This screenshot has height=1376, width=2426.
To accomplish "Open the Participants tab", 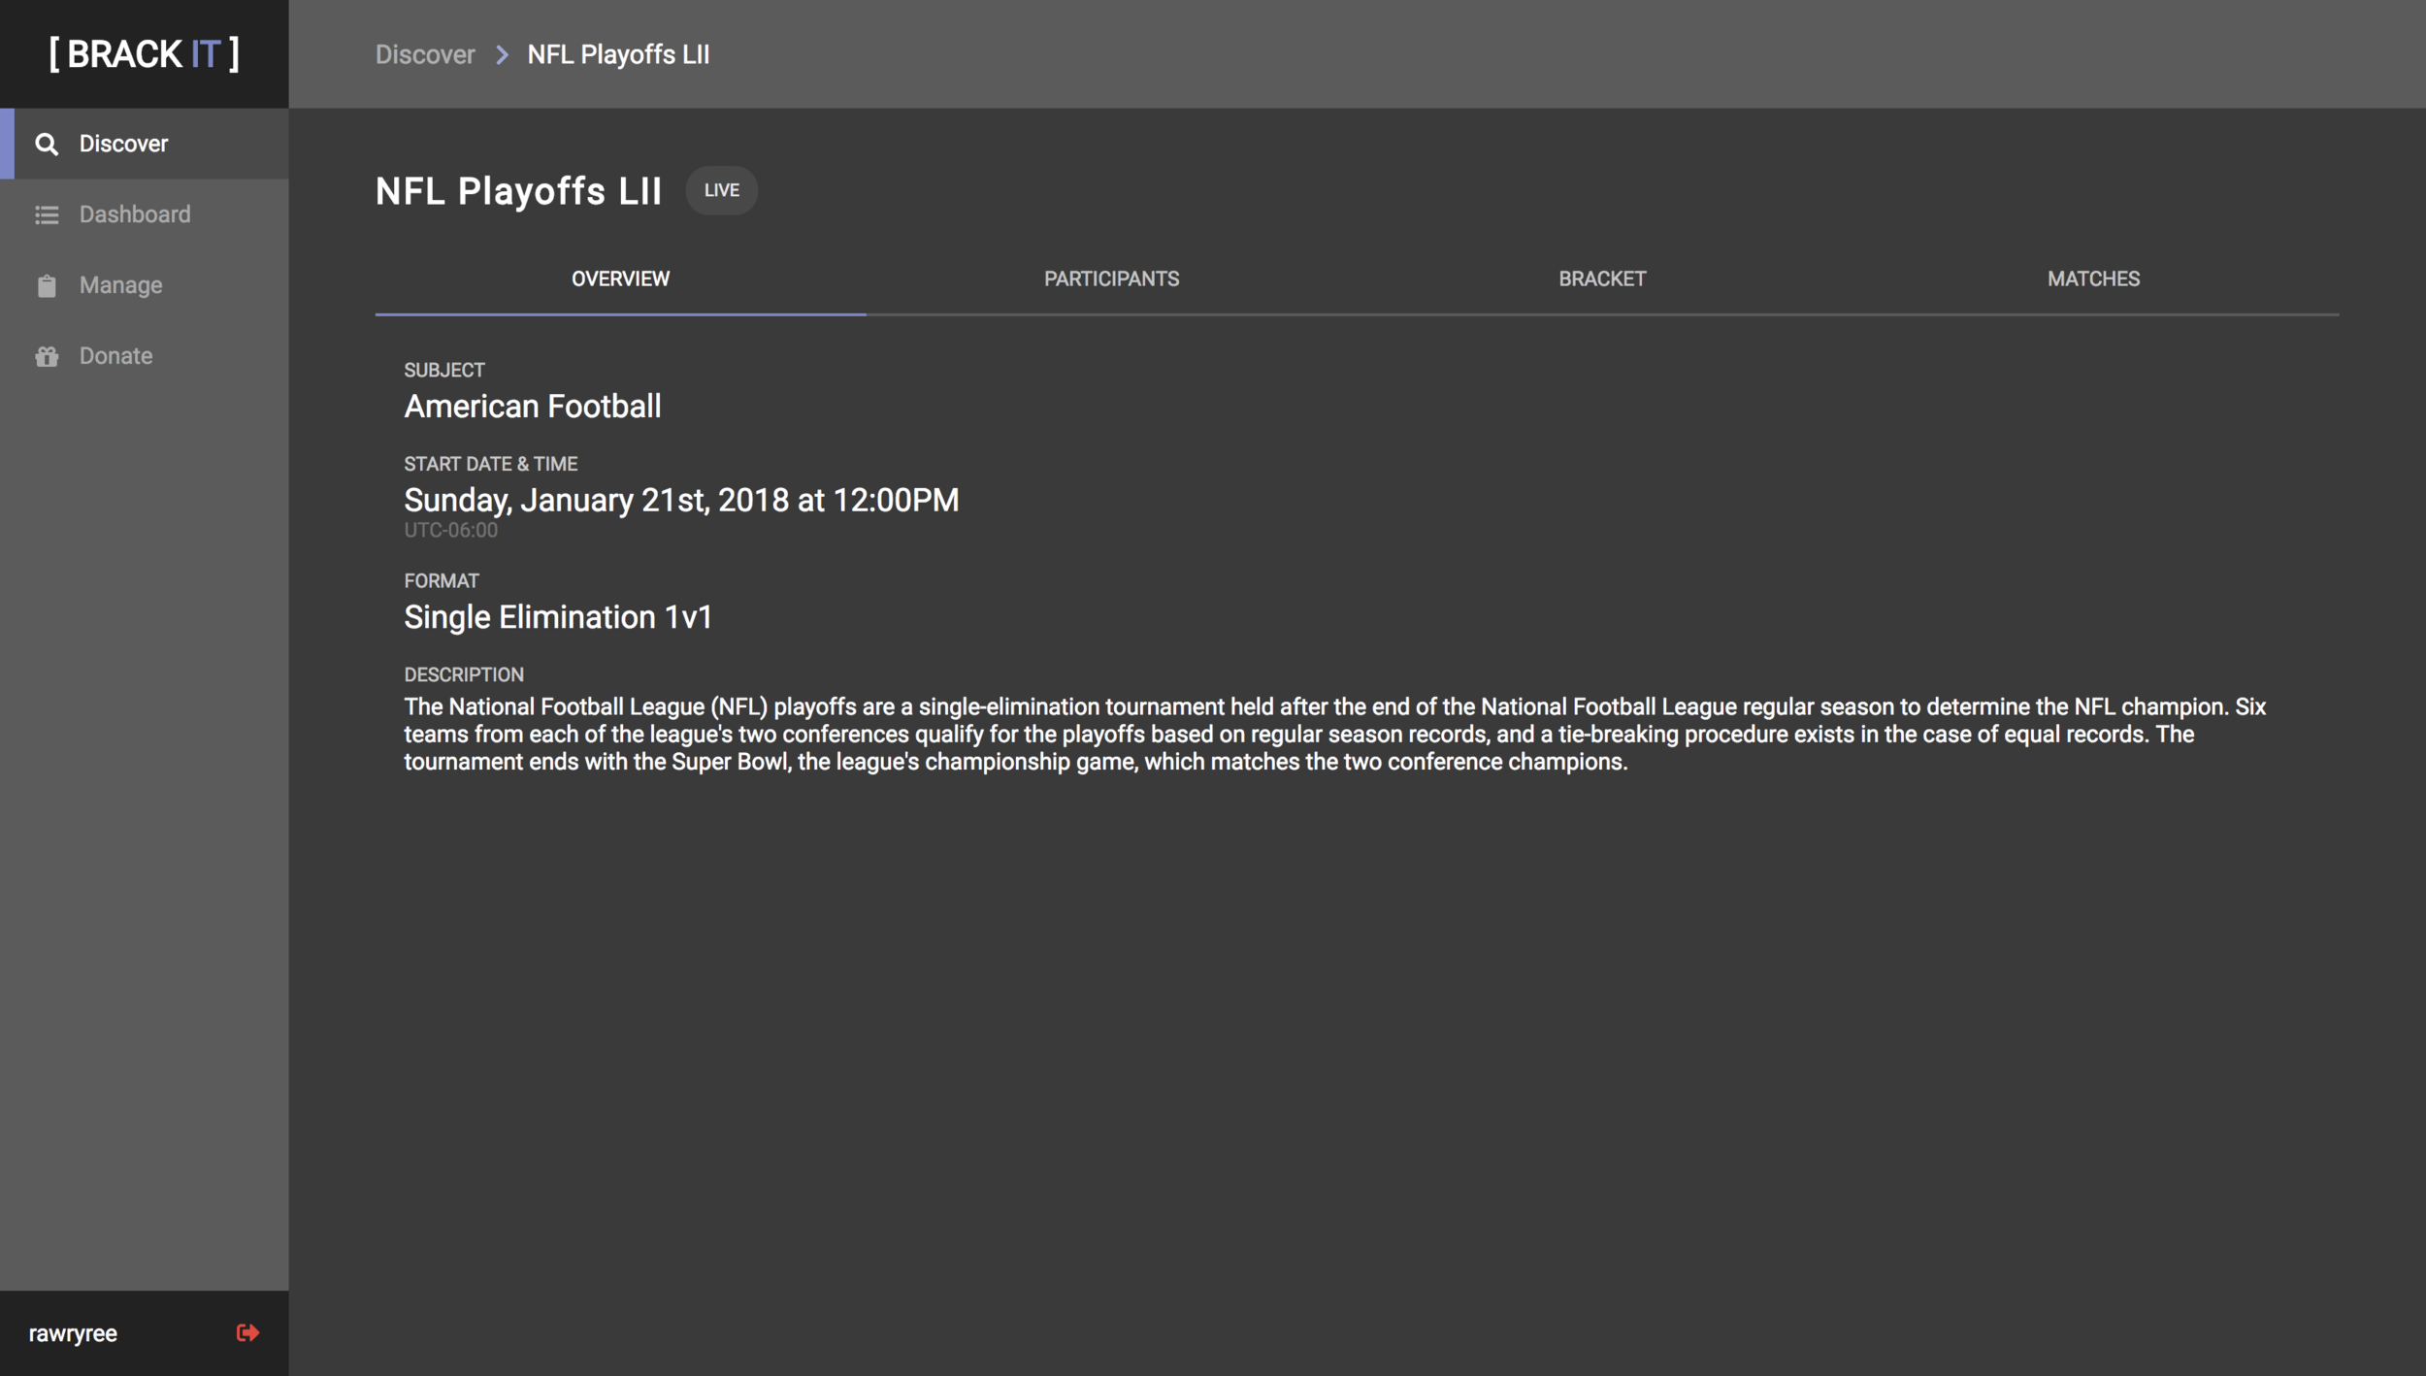I will [1111, 279].
